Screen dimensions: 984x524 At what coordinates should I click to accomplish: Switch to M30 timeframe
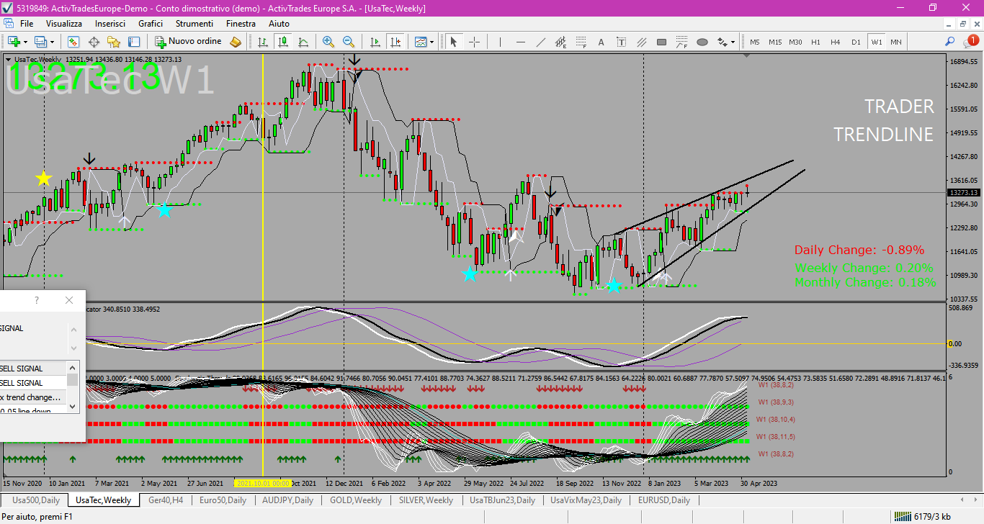click(795, 42)
